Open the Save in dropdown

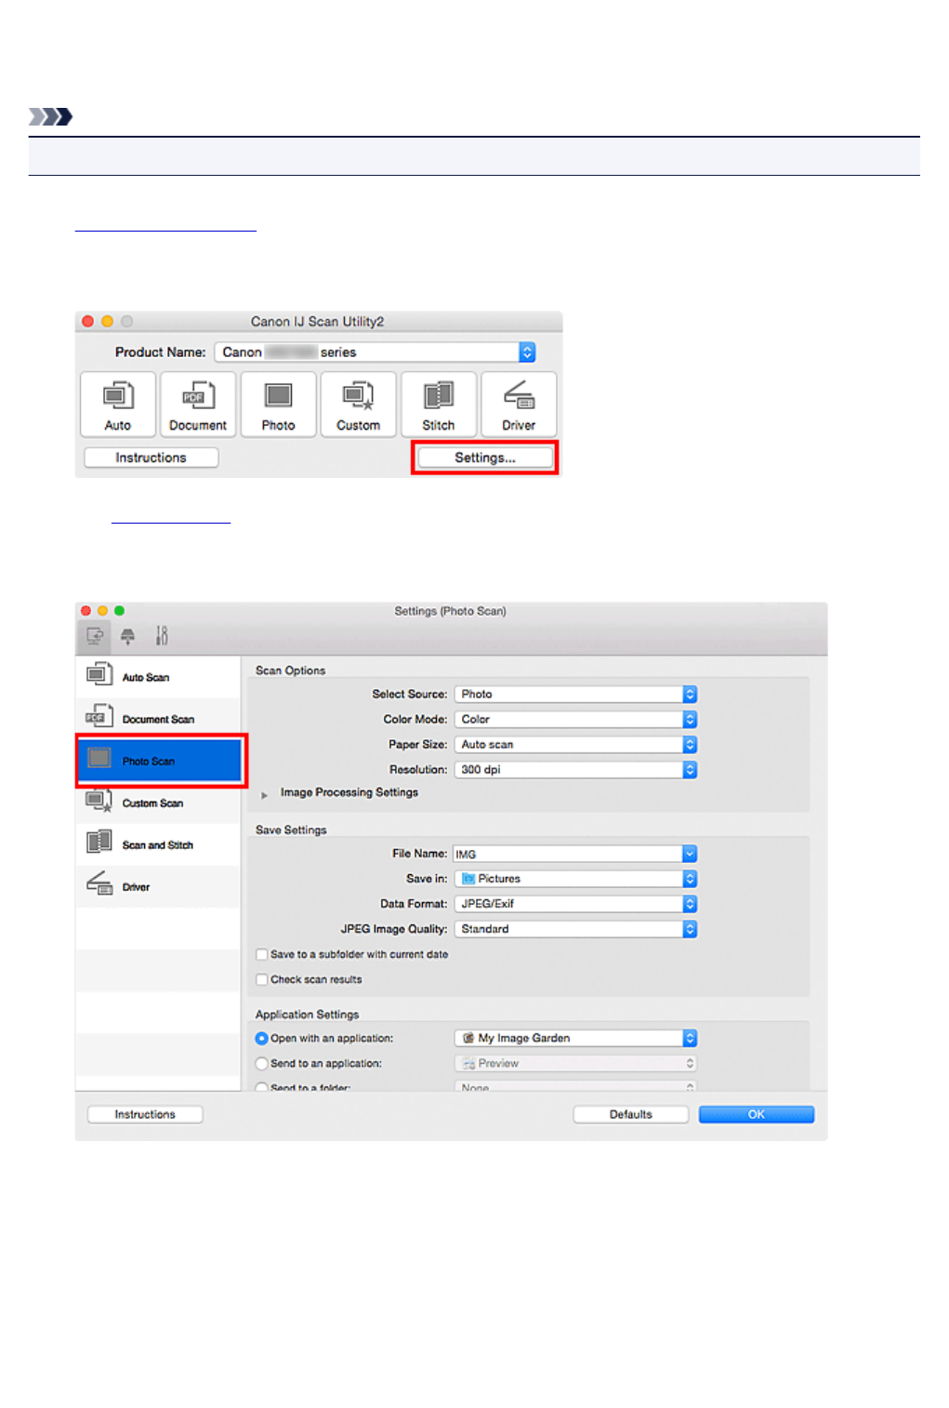tap(575, 879)
